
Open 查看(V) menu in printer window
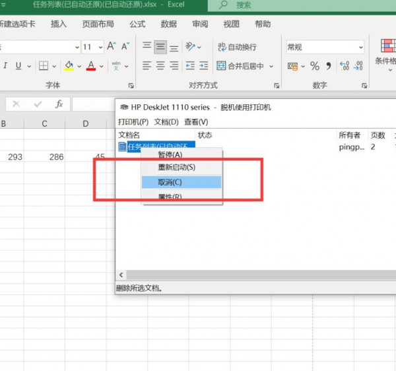[196, 122]
